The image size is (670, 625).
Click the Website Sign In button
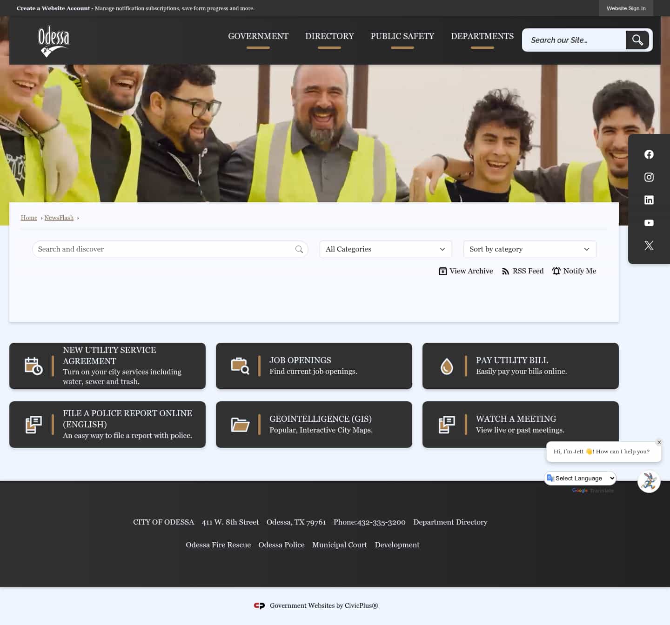pyautogui.click(x=626, y=8)
